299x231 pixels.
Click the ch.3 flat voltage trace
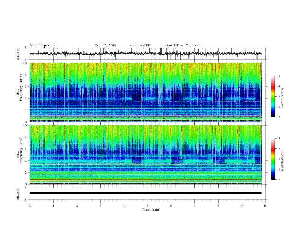[145, 193]
